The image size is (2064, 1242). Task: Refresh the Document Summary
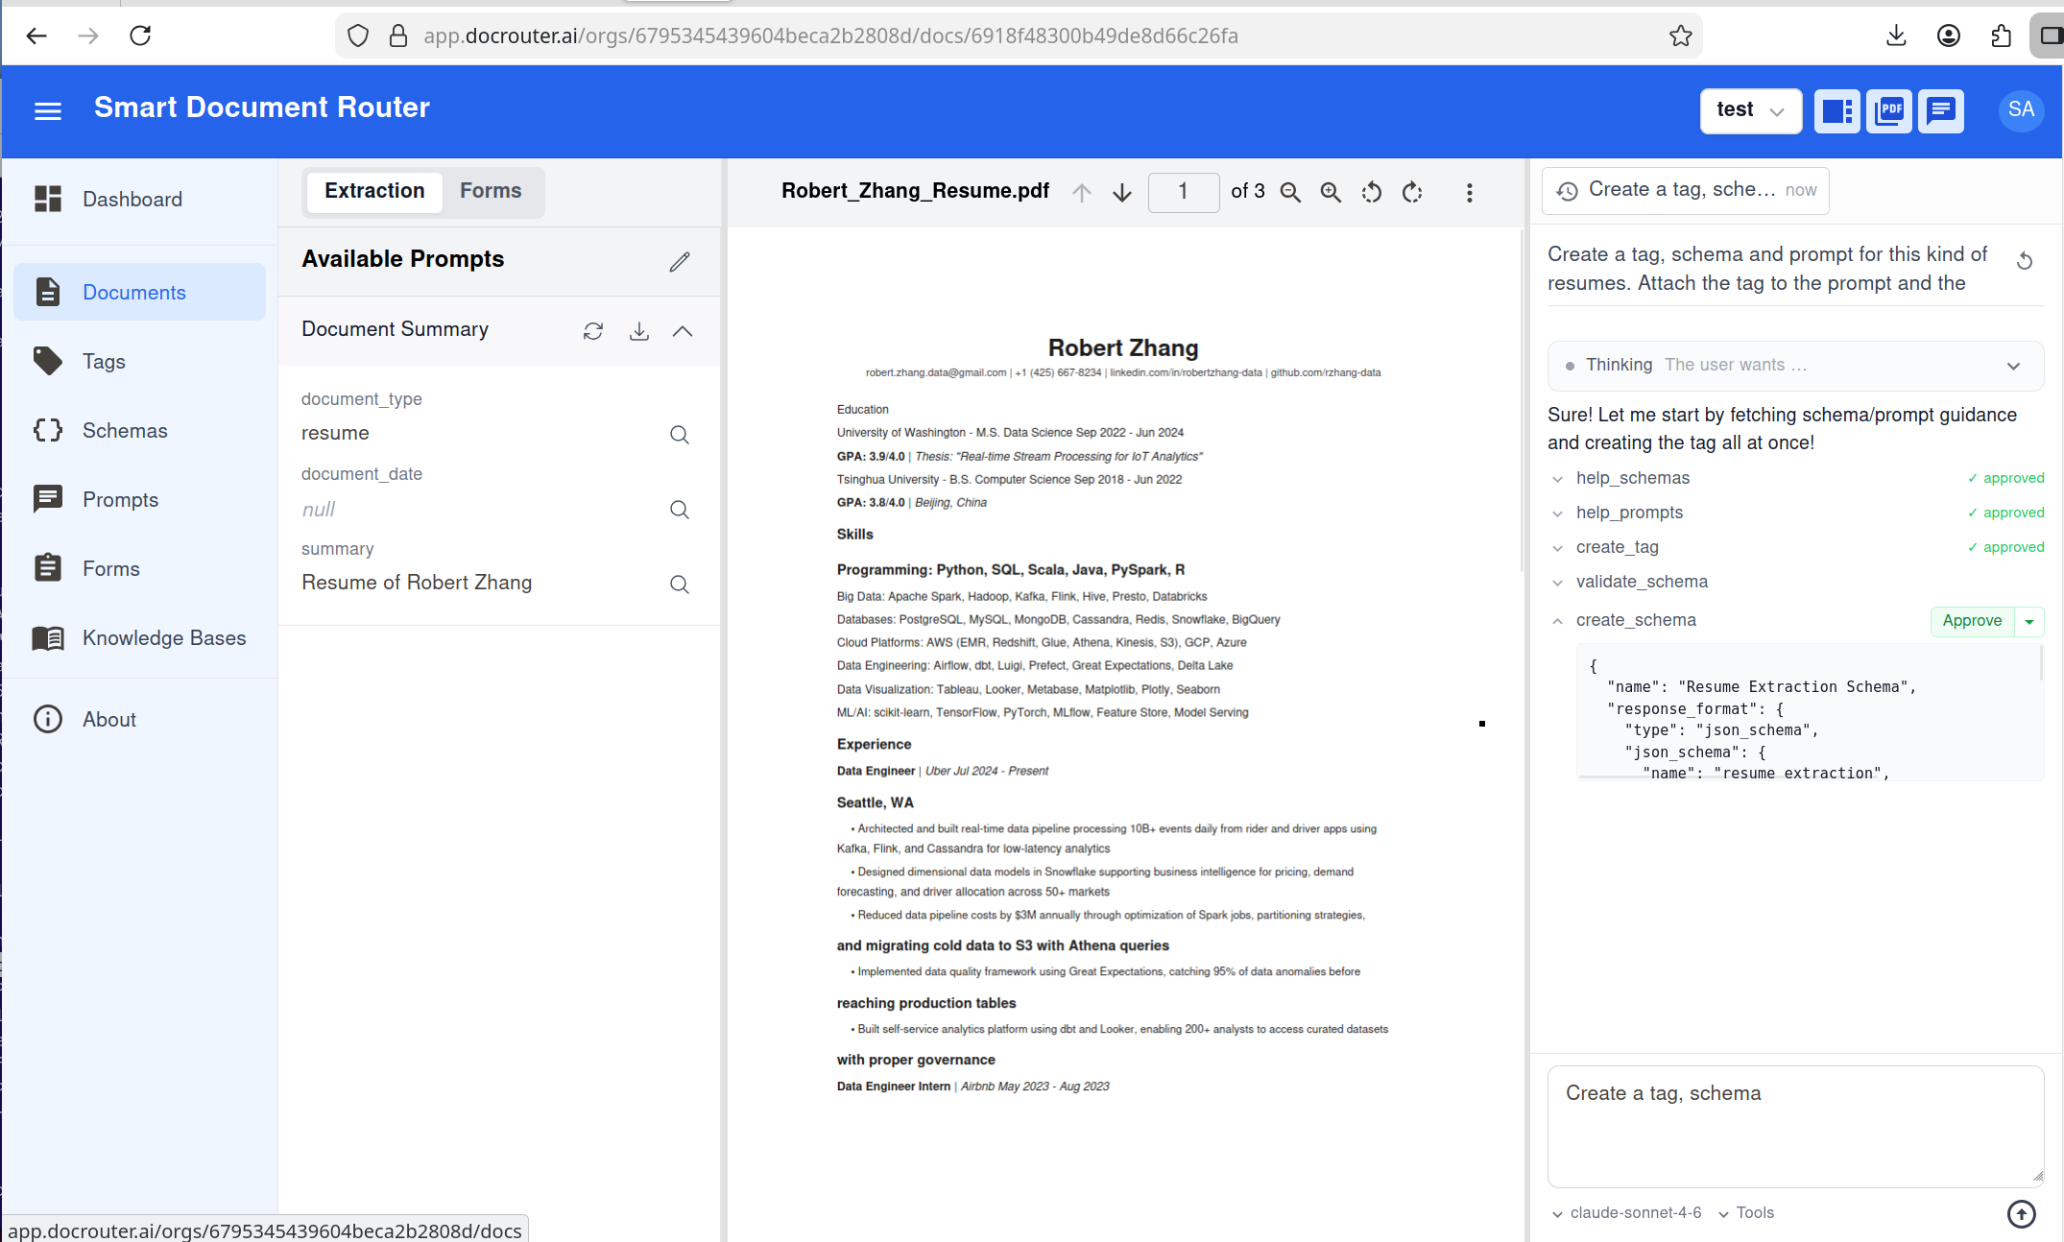tap(593, 330)
